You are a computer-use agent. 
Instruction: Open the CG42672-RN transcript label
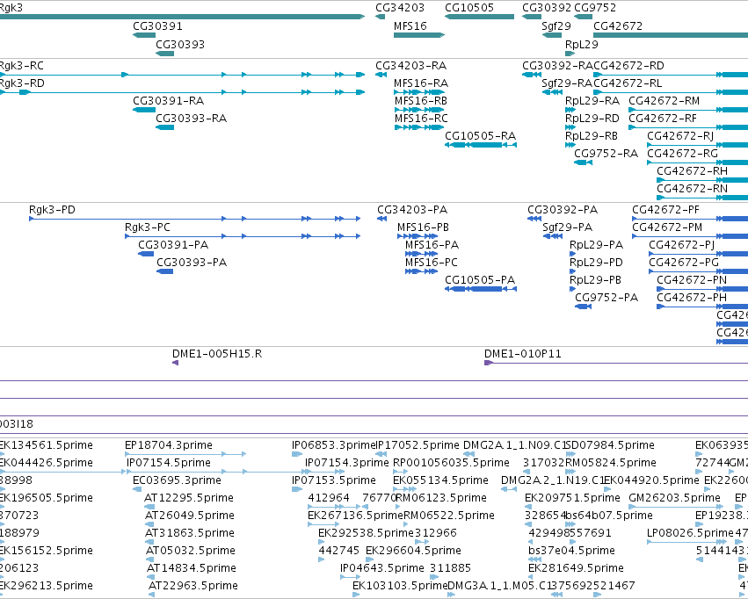click(x=693, y=189)
